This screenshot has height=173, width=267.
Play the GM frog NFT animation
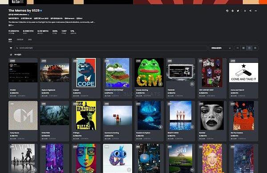(x=161, y=84)
